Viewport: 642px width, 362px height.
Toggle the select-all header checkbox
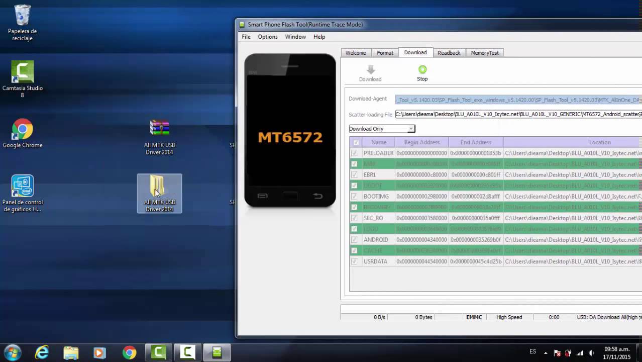356,142
